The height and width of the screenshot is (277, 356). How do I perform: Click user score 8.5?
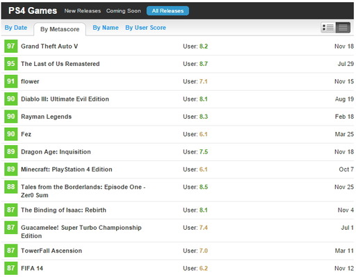204,187
